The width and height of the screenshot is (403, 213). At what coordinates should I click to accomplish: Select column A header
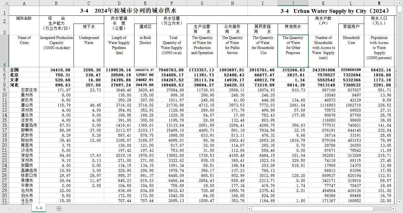(x=24, y=3)
